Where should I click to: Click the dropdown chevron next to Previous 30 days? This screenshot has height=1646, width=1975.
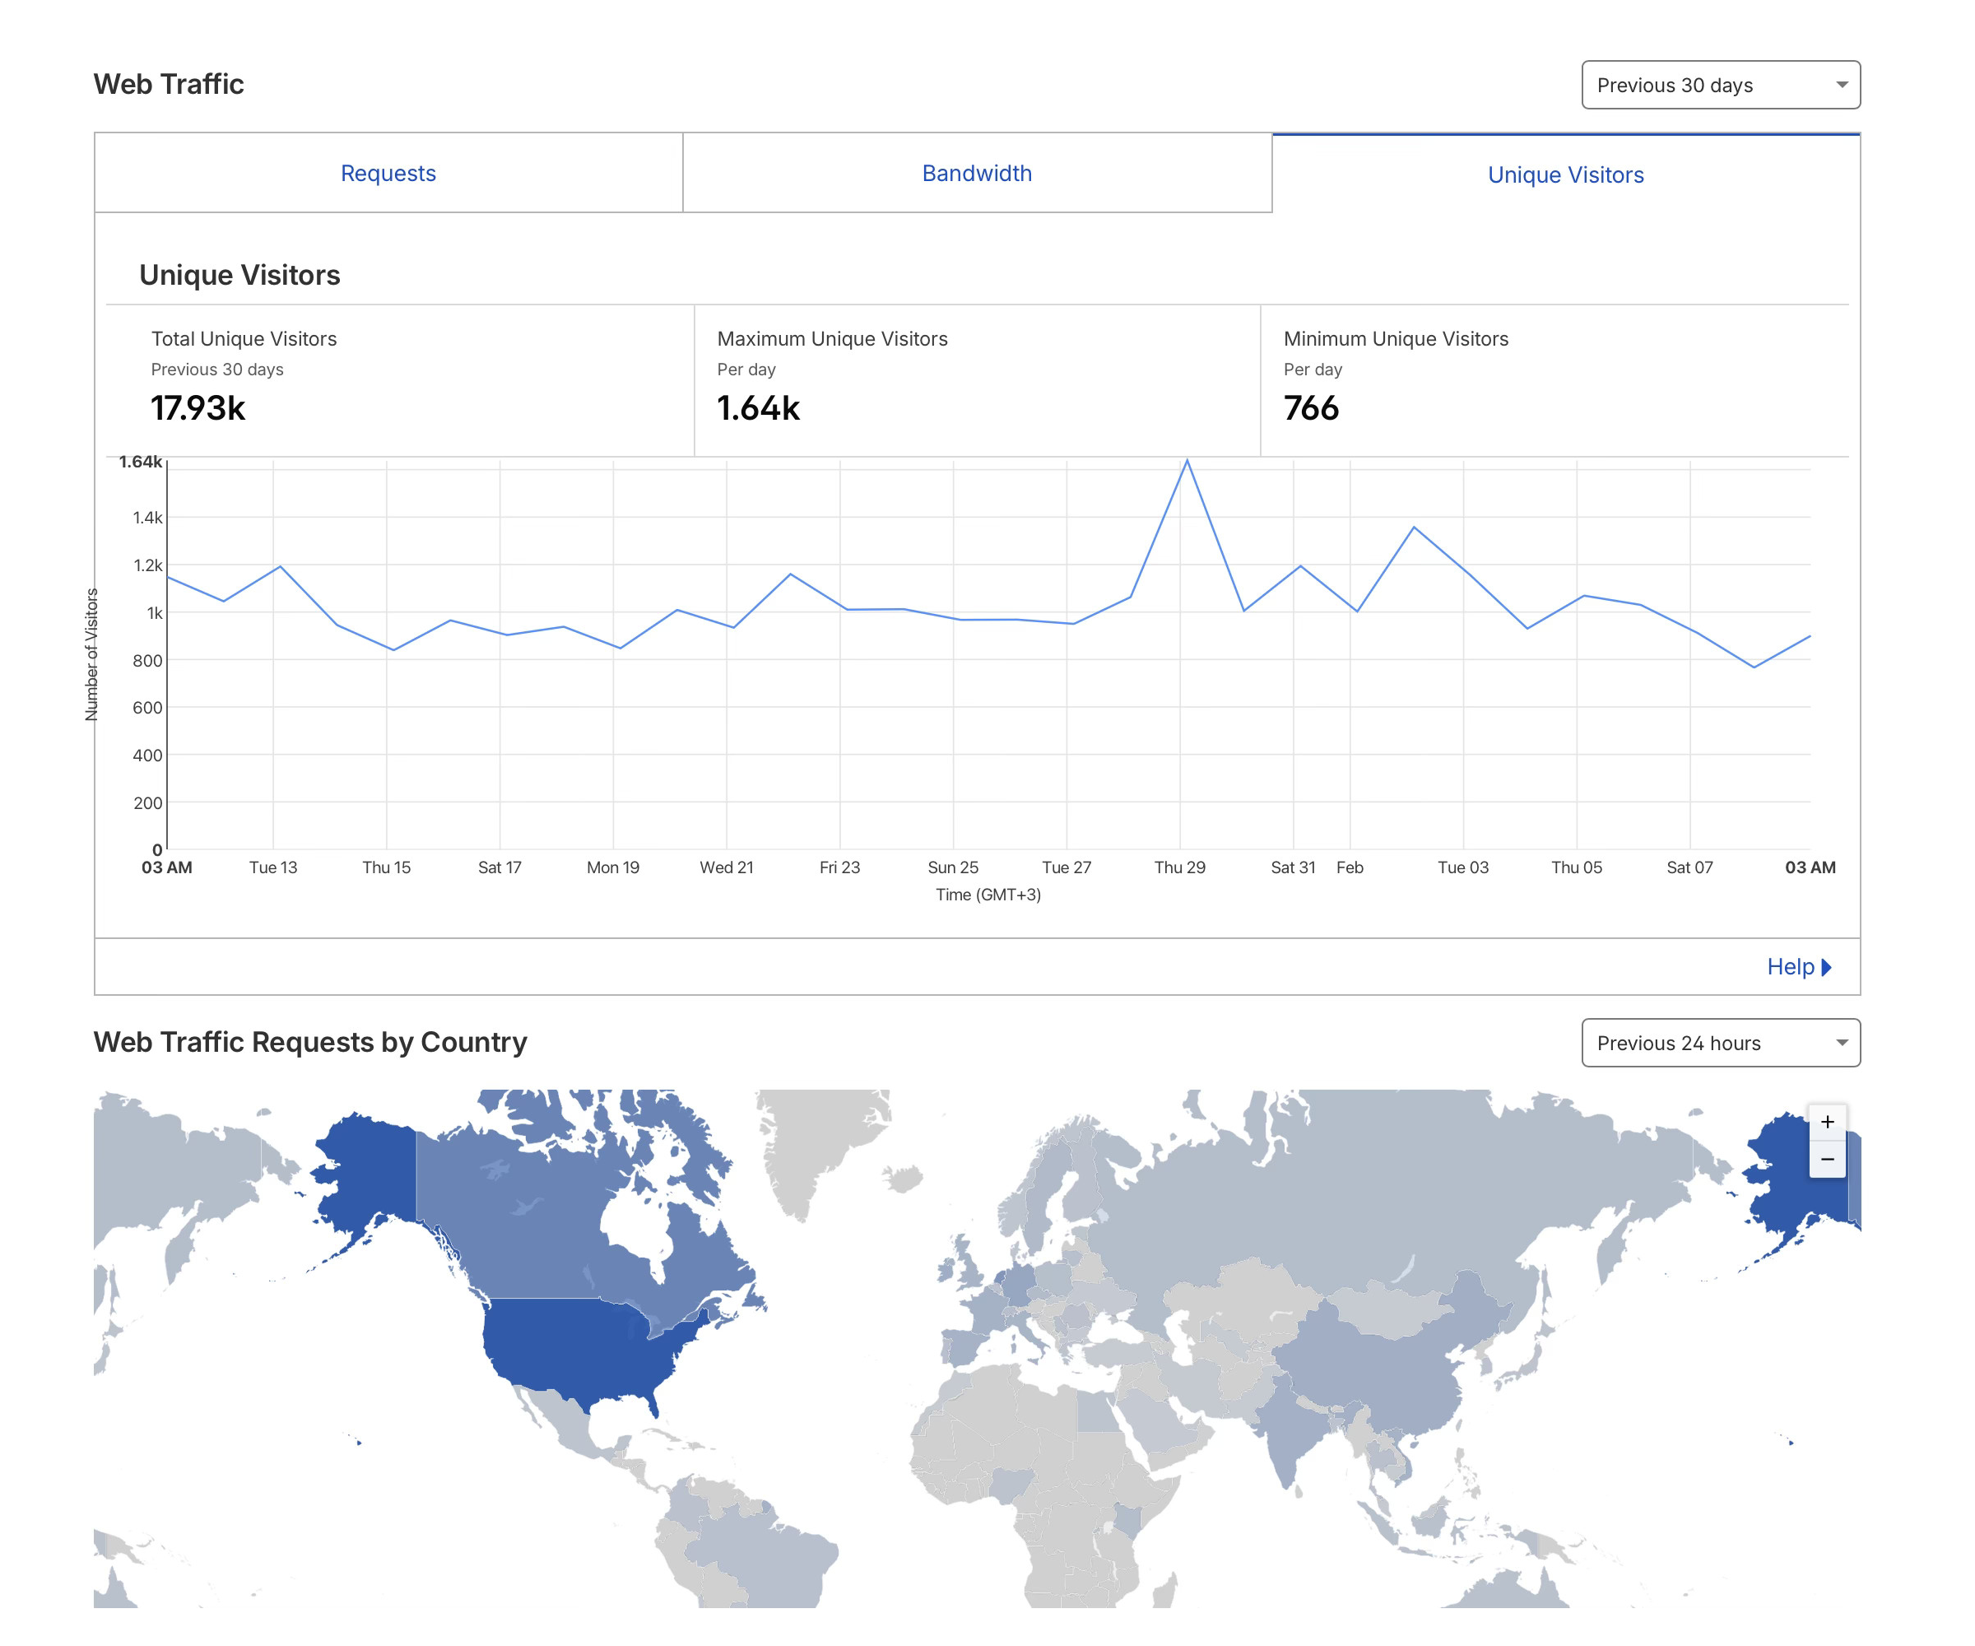click(x=1841, y=85)
